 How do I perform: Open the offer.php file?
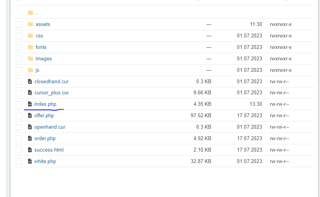[44, 115]
